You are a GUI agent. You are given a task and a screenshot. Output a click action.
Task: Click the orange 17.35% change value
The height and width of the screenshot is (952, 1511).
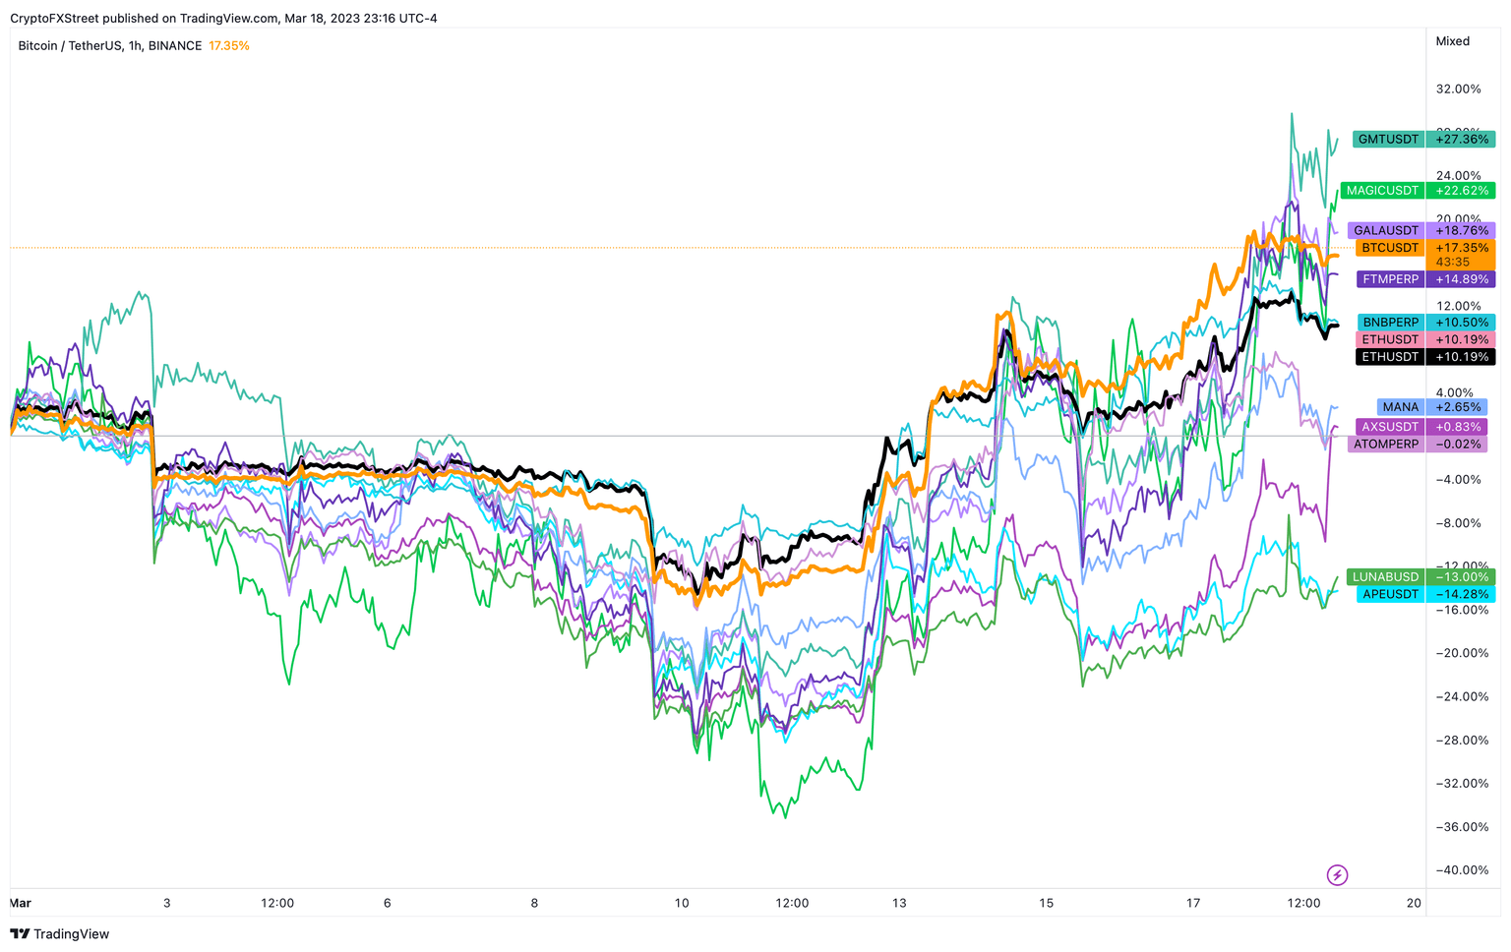[229, 45]
